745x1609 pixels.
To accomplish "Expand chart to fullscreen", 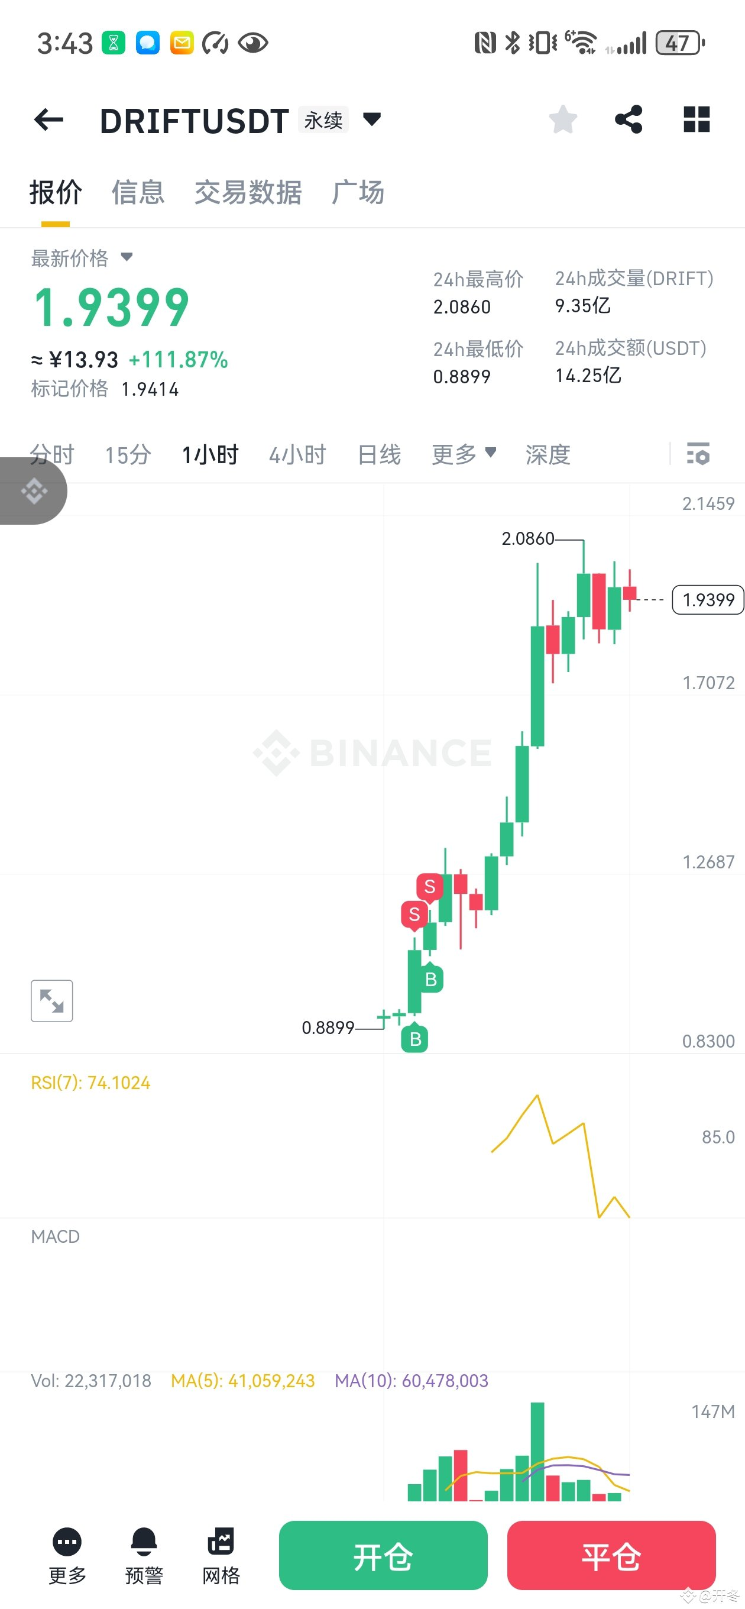I will 52,1001.
